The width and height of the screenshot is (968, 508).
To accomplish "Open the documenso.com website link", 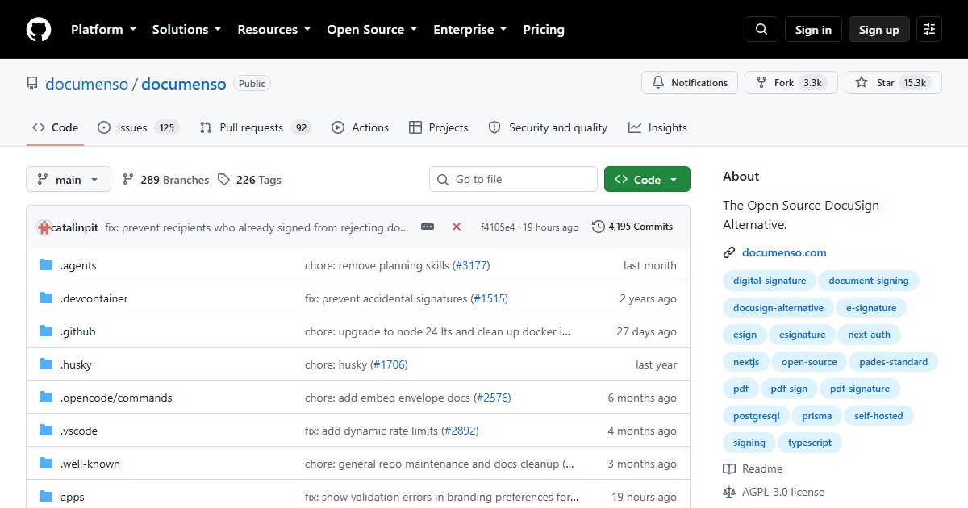I will pos(784,252).
